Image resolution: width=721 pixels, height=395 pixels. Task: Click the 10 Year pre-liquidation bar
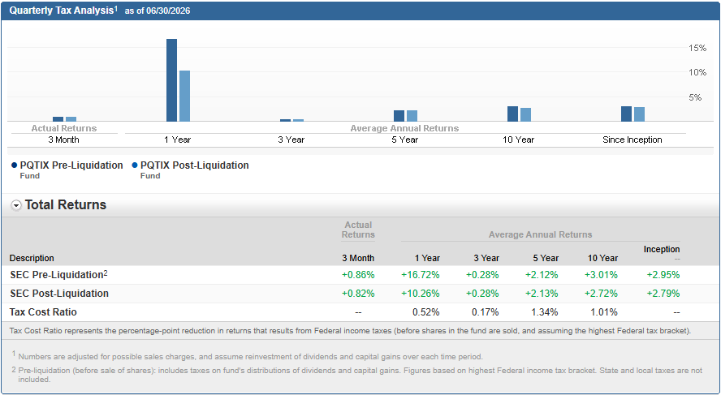click(x=512, y=114)
